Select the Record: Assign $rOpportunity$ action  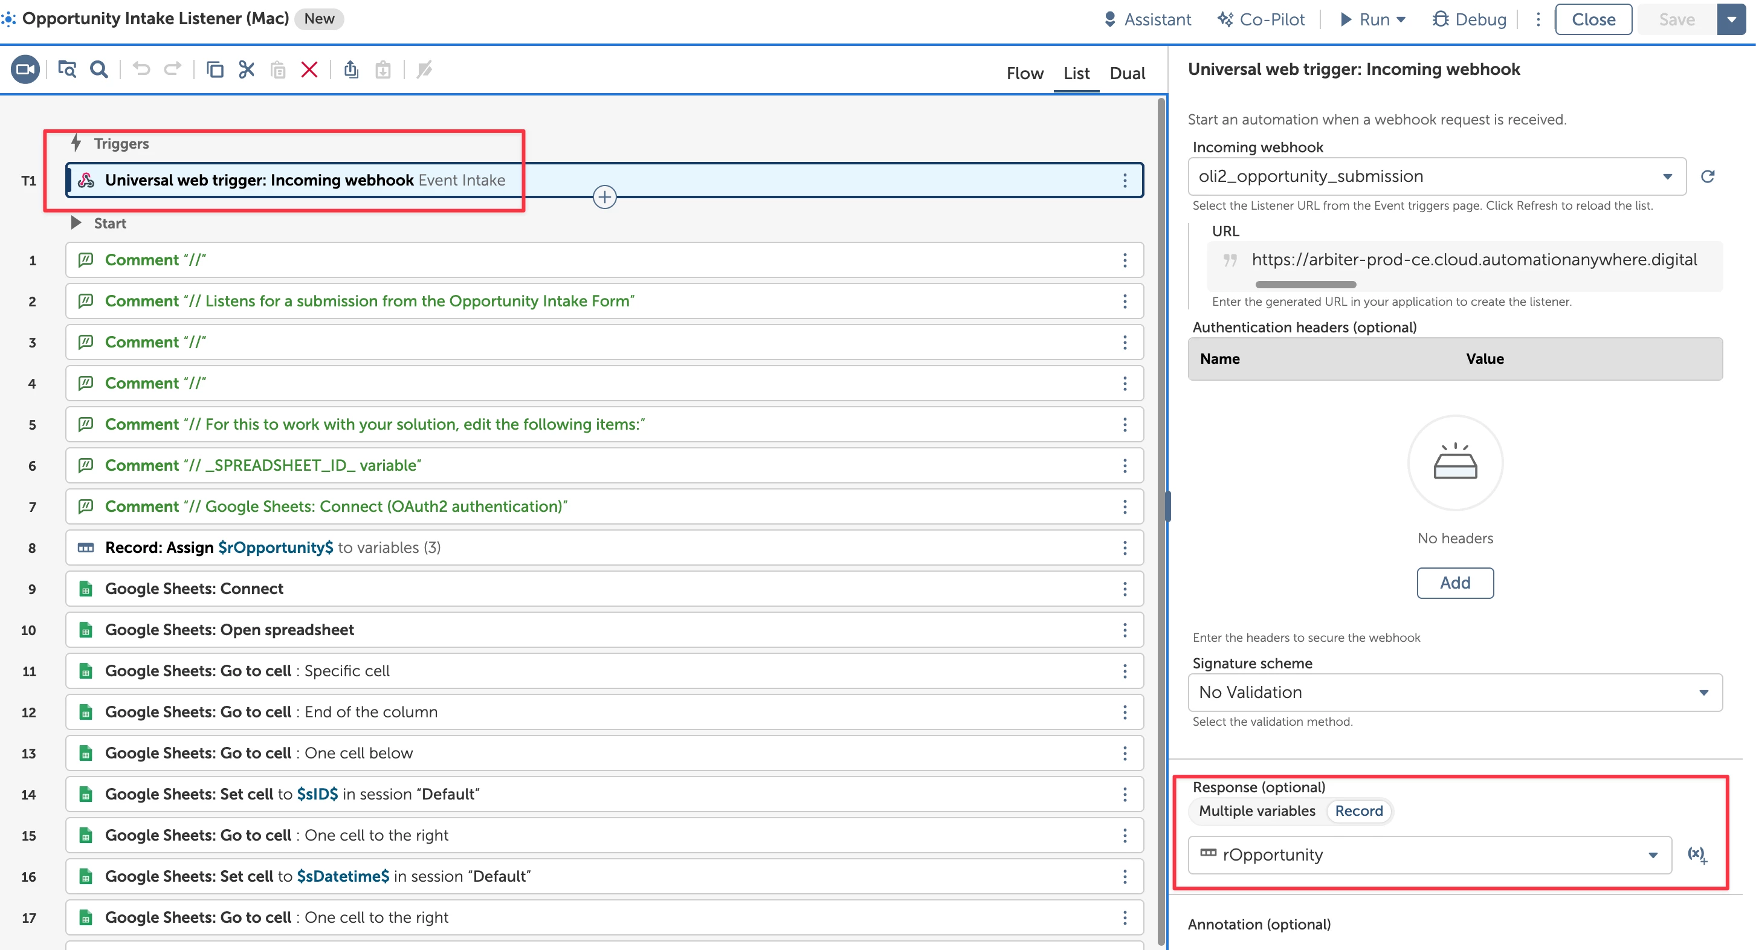pos(604,548)
